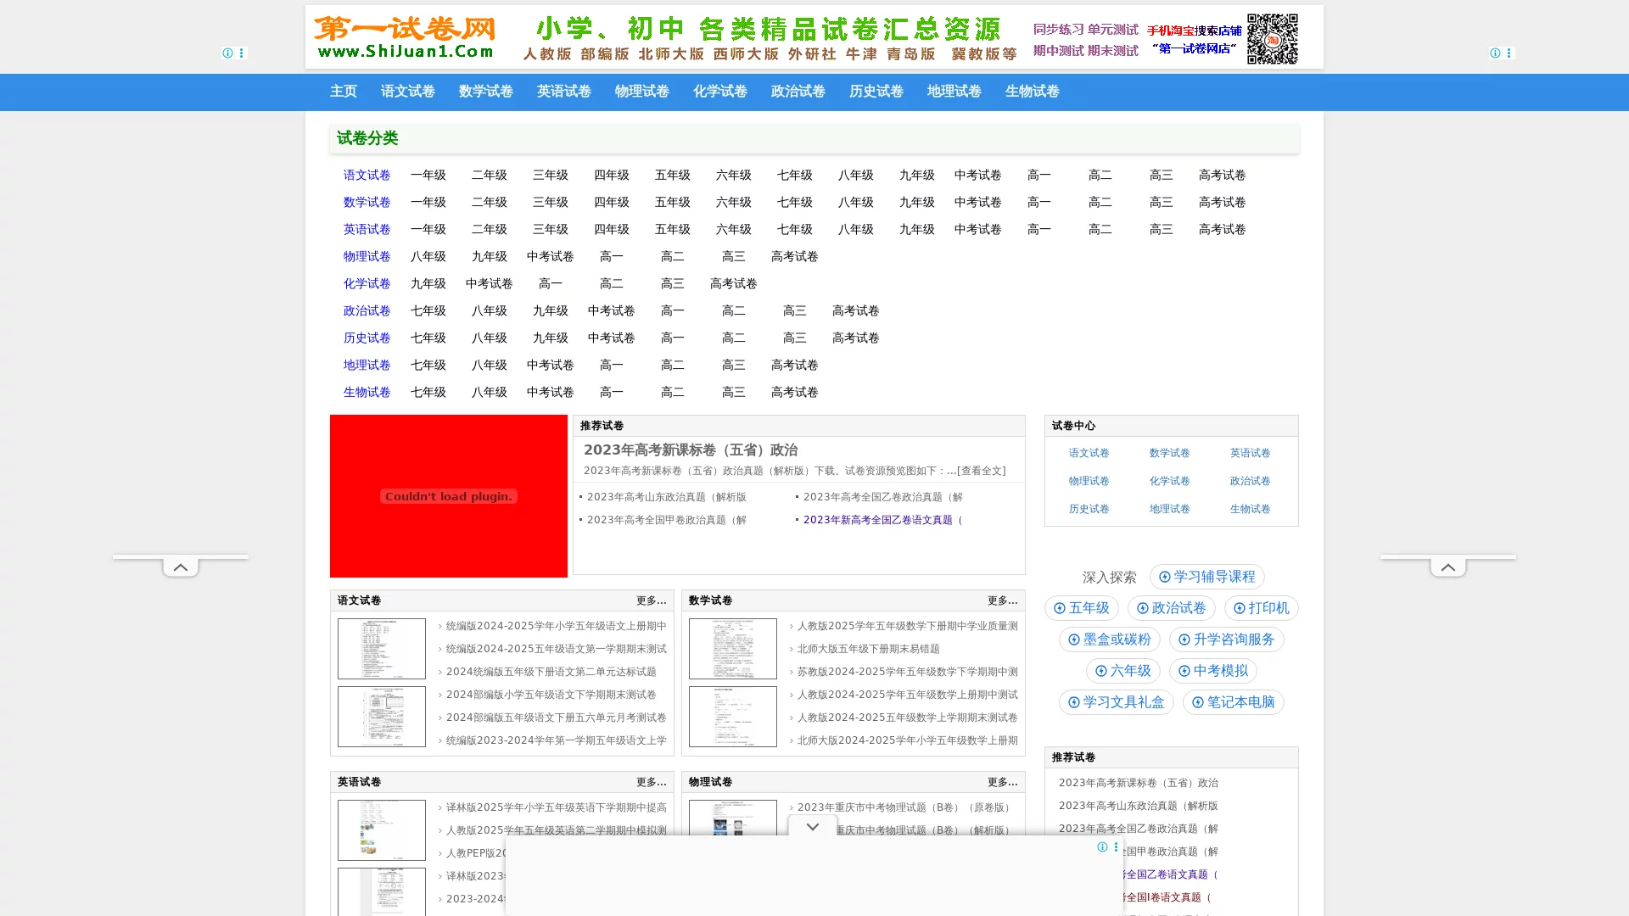Screen dimensions: 1629x916
Task: Click the 笔记本电脑 suggestion chip
Action: tap(1233, 702)
